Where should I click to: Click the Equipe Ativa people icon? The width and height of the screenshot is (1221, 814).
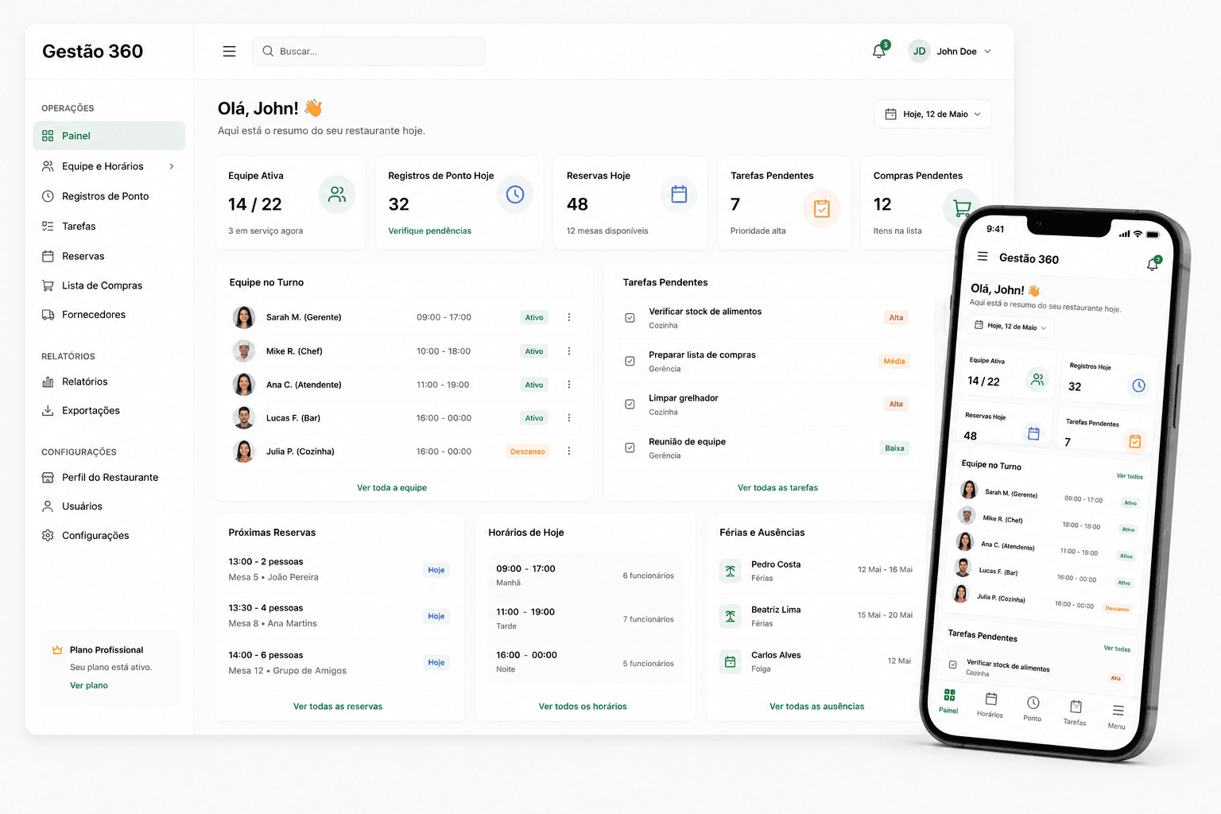(337, 194)
